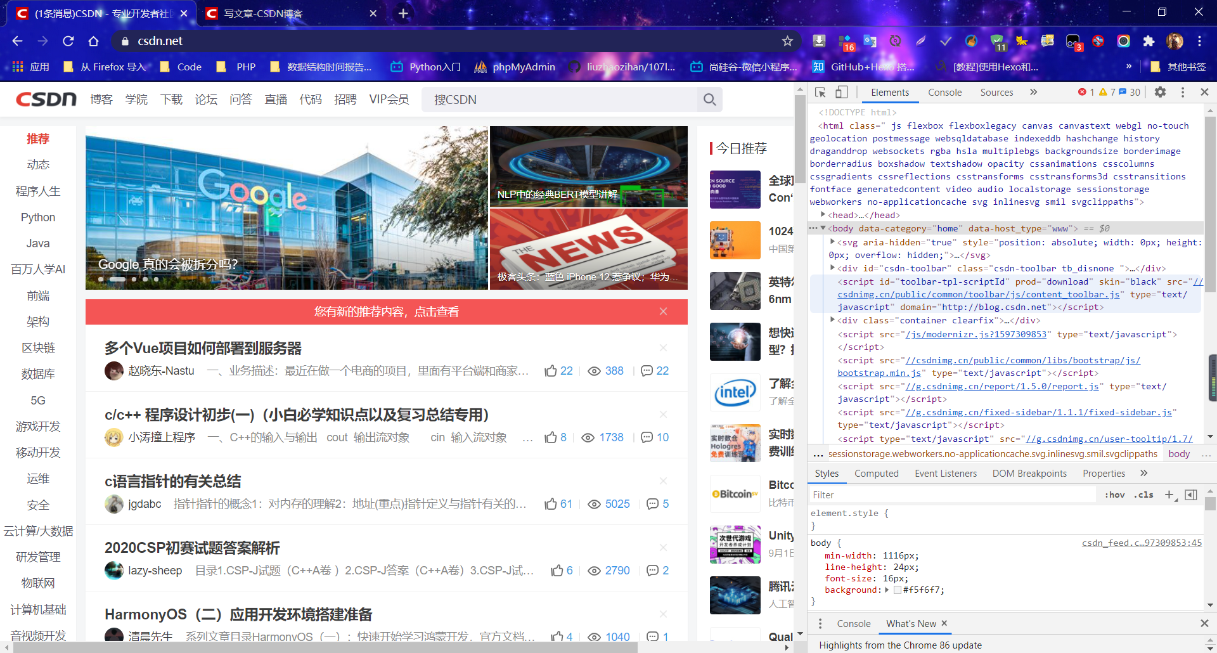Toggle computed styles sidebar pane icon
This screenshot has width=1217, height=653.
(x=1191, y=495)
